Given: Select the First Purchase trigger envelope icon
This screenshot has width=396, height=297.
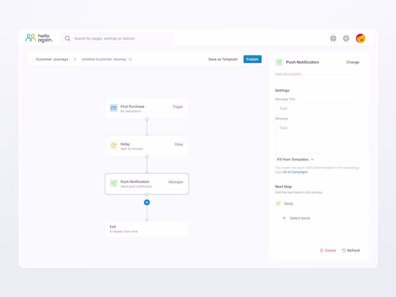Looking at the screenshot, I should [x=113, y=108].
